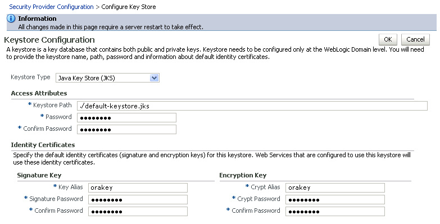Viewport: 440px width, 224px height.
Task: Click the Keystore Type label
Action: click(x=30, y=77)
